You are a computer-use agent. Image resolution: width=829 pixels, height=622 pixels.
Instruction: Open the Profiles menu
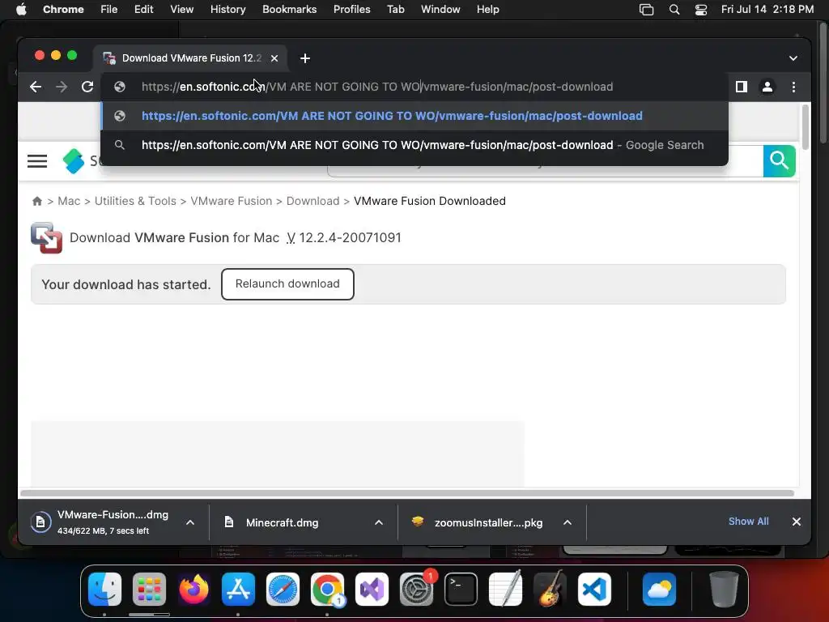click(351, 10)
